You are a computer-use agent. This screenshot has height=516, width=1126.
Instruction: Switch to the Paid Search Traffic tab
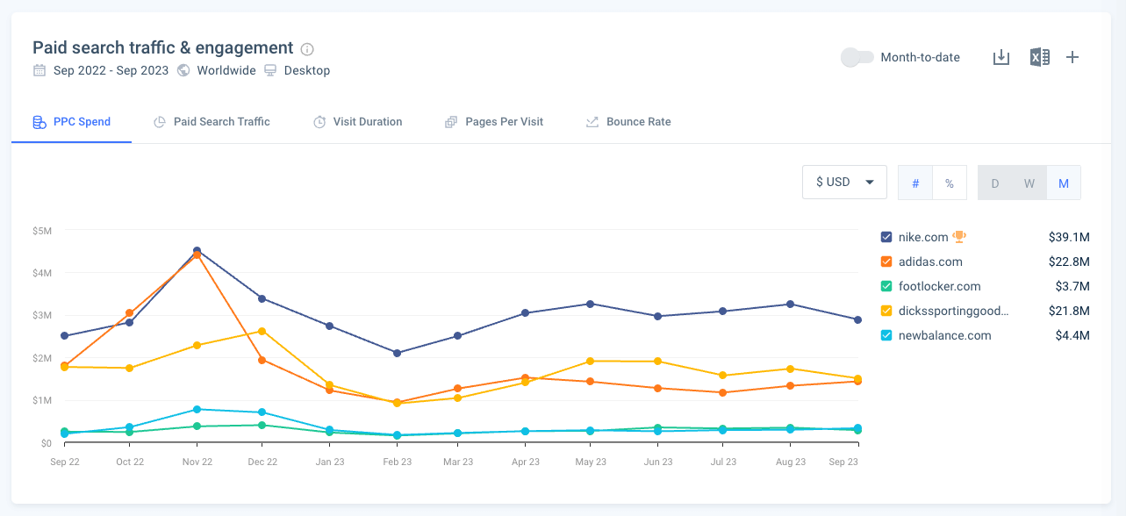[x=212, y=122]
